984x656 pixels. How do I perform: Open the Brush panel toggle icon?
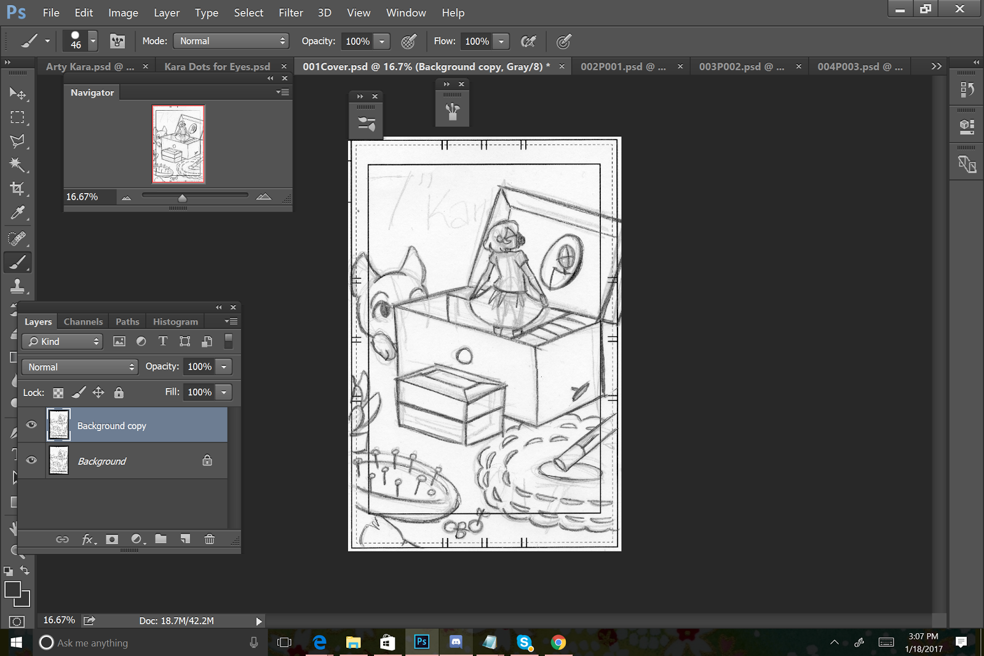[x=117, y=41]
